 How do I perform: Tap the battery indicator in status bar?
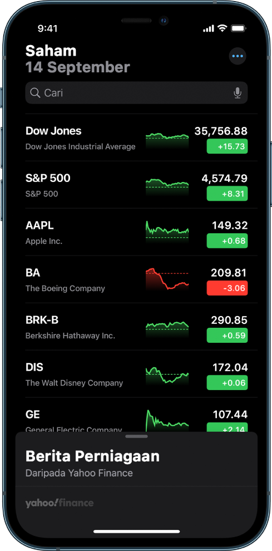tap(238, 28)
